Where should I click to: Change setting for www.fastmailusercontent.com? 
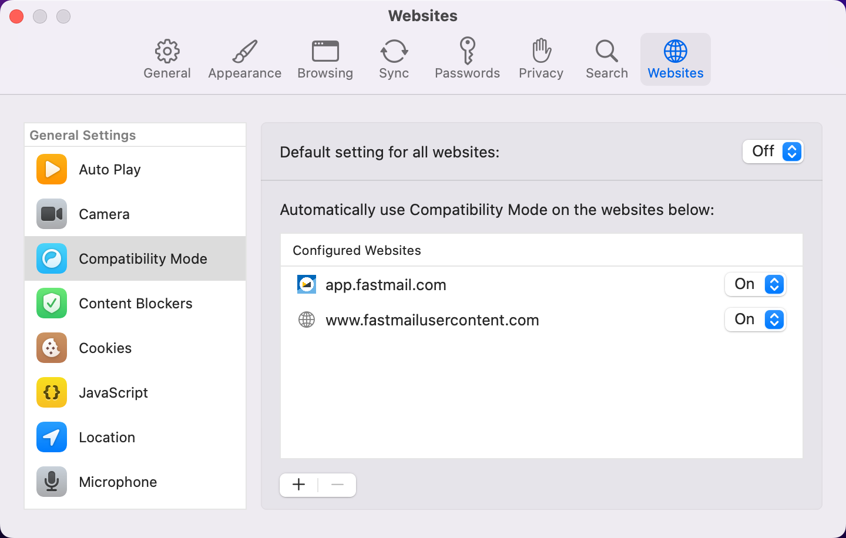tap(756, 320)
